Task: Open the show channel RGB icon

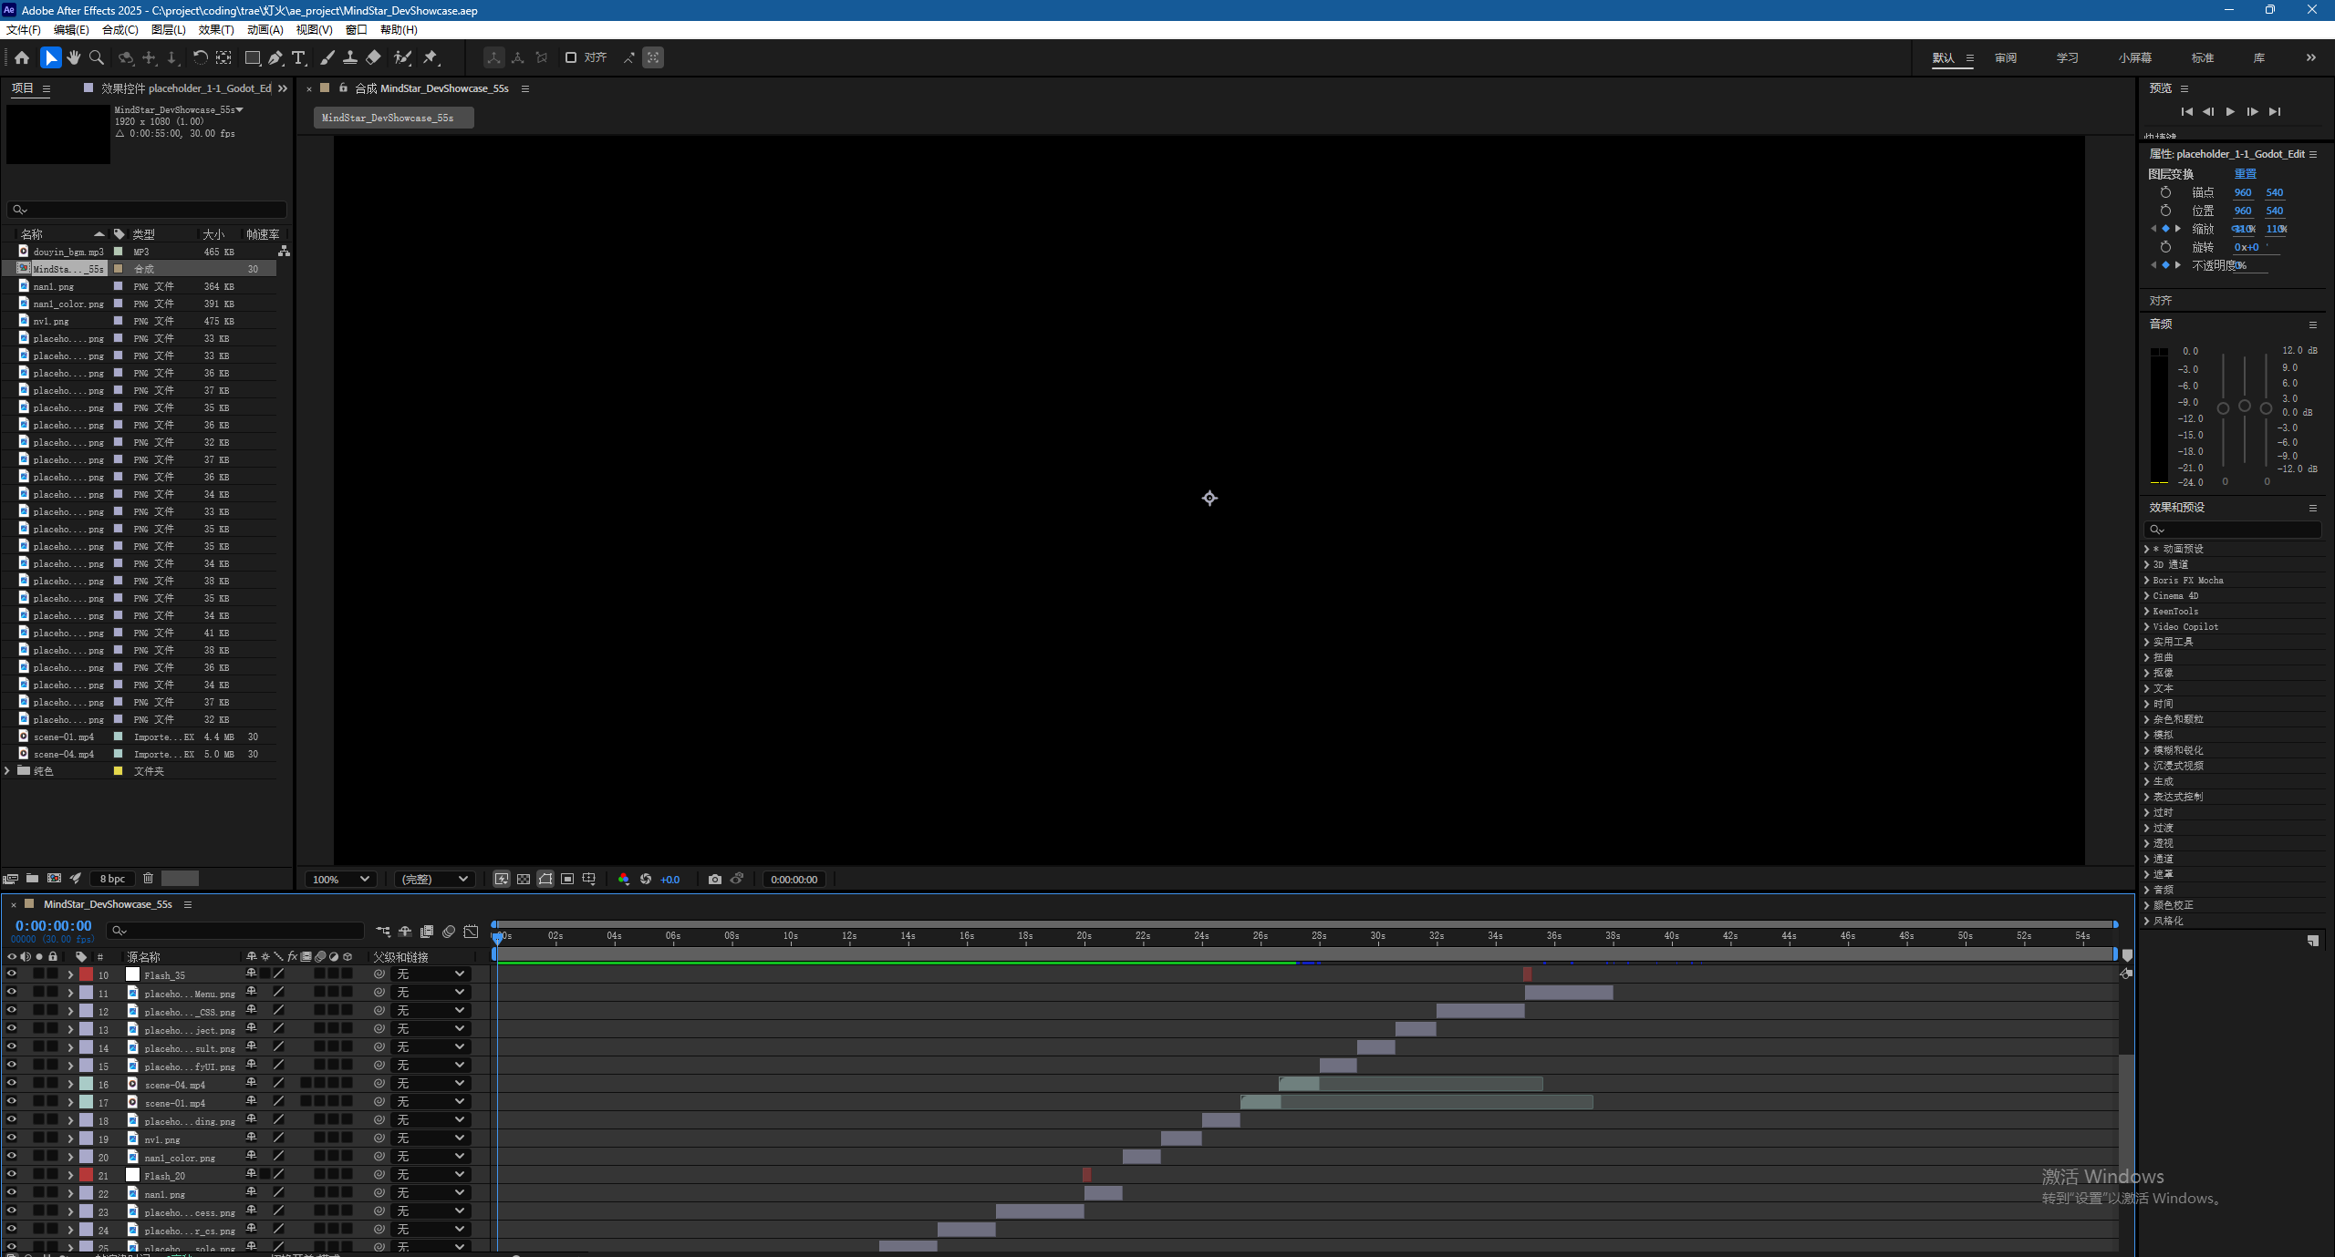Action: click(624, 879)
